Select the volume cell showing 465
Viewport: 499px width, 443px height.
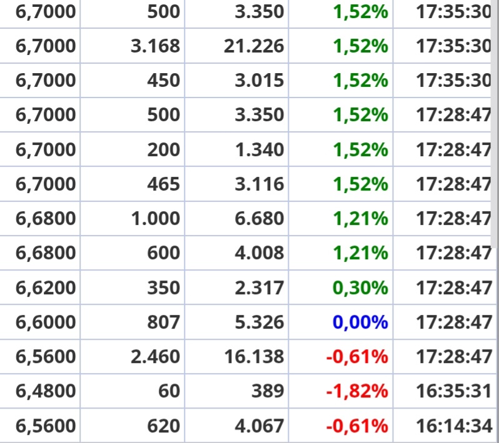point(164,184)
